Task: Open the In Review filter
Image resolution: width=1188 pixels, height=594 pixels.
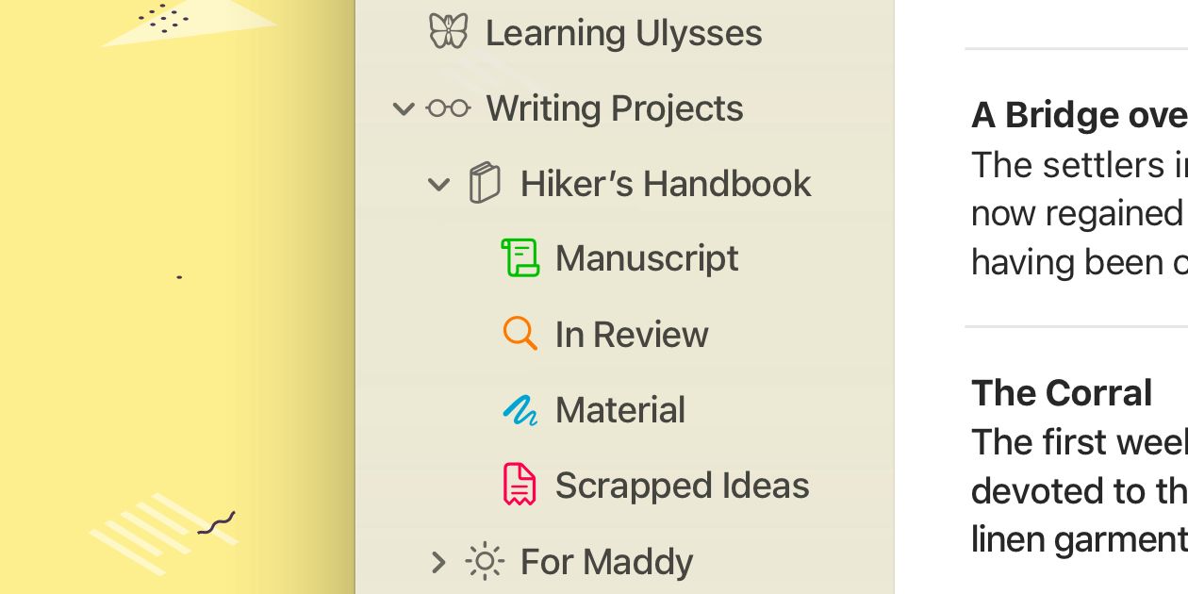Action: pos(632,335)
